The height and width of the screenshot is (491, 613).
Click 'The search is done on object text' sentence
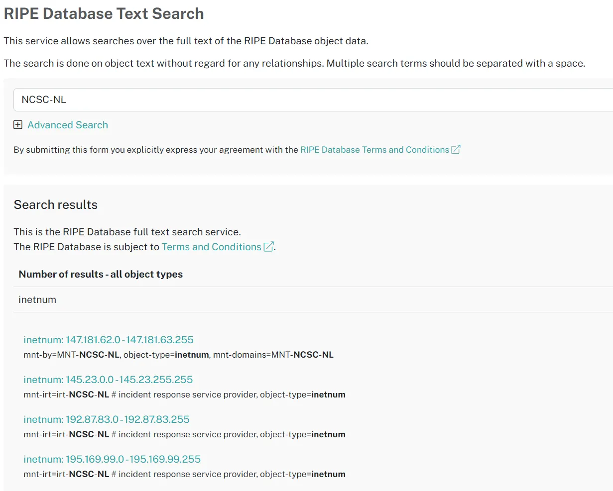click(x=295, y=63)
